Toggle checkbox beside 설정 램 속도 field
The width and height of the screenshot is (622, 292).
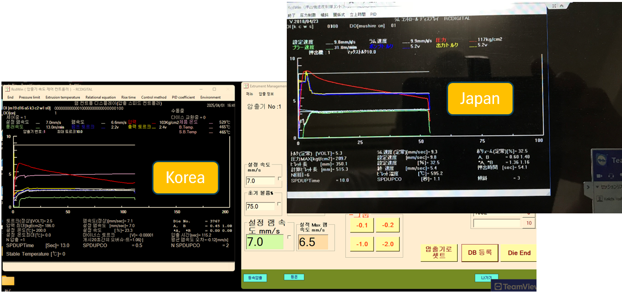tap(289, 237)
